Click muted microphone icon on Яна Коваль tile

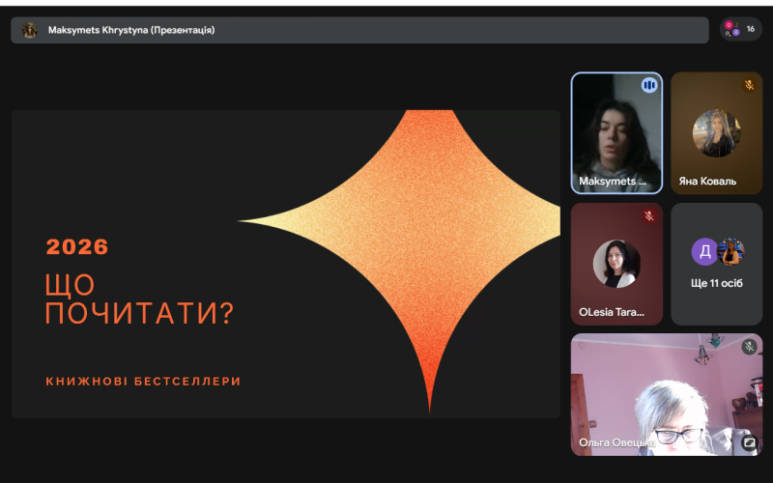coord(749,85)
